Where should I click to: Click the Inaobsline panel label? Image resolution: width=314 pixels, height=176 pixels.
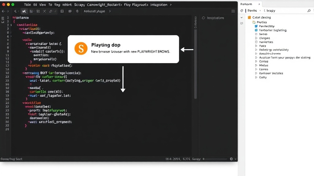[x=216, y=18]
